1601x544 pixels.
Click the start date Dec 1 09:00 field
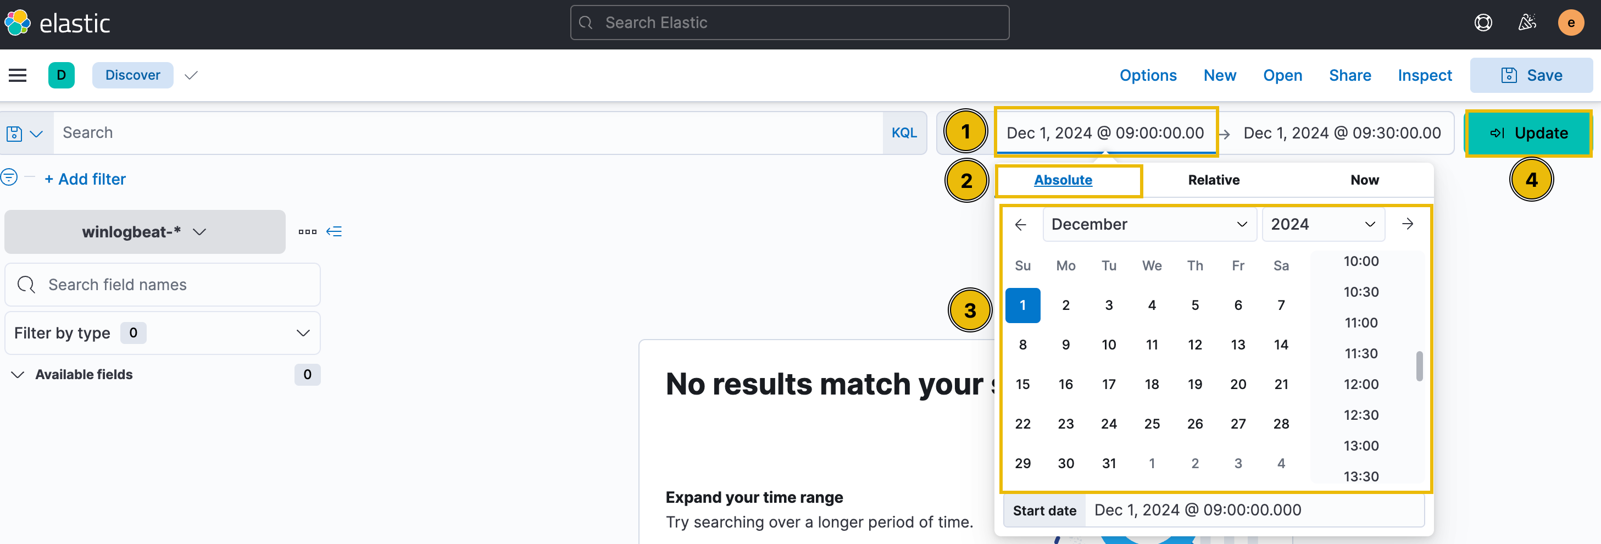click(1105, 133)
